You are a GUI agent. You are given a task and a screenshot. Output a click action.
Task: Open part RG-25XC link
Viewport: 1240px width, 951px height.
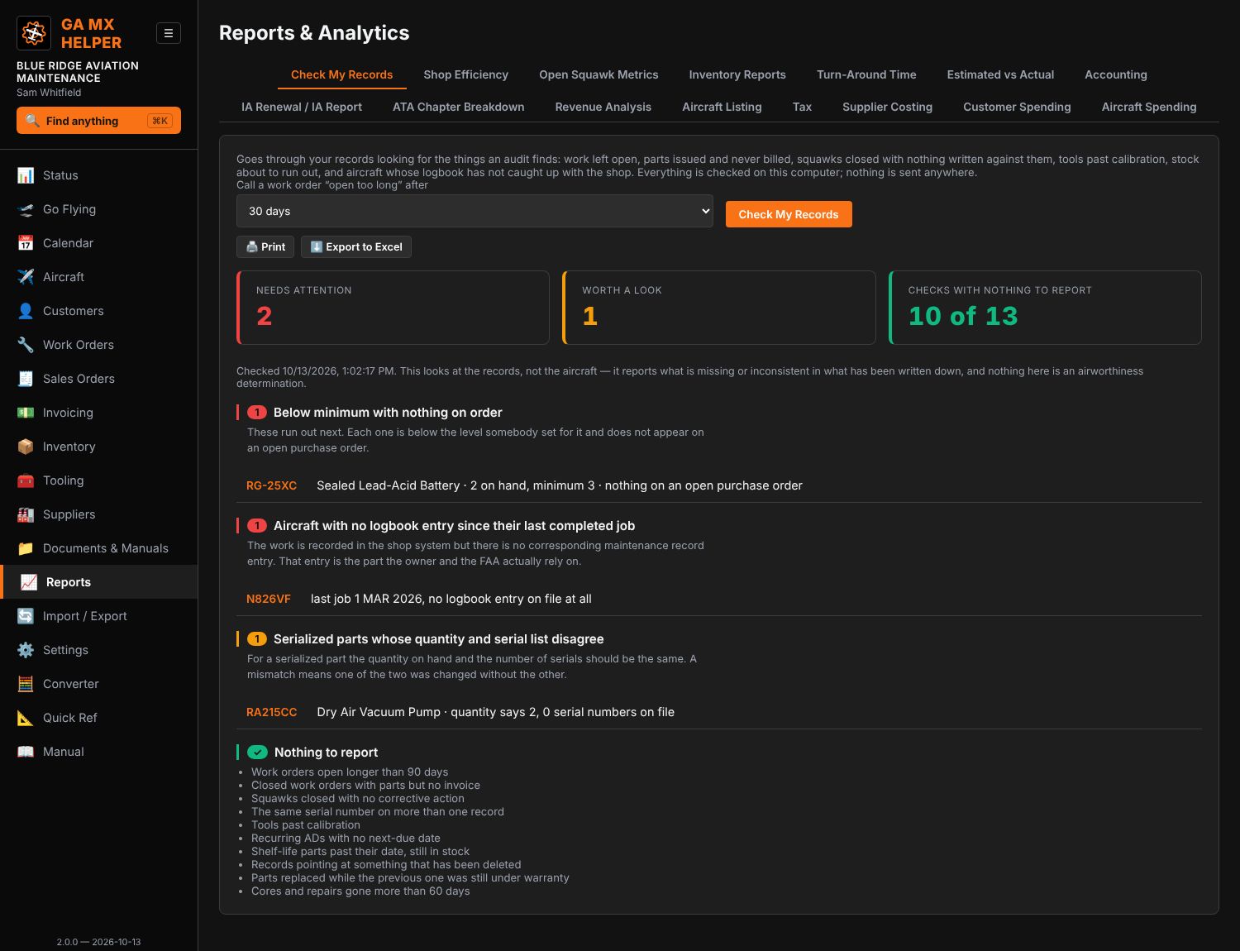(271, 485)
